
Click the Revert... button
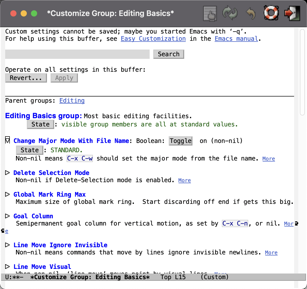(26, 78)
